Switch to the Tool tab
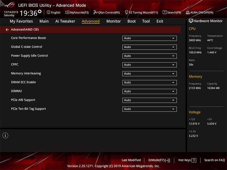This screenshot has width=227, height=170. tap(146, 21)
